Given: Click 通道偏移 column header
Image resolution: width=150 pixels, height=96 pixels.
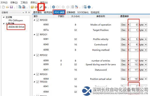Looking at the screenshot, I should point(134,16).
